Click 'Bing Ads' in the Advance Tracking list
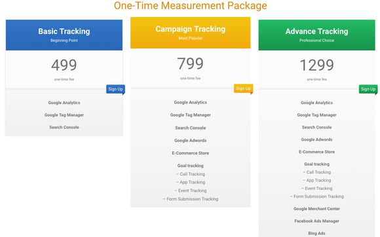 pyautogui.click(x=316, y=233)
